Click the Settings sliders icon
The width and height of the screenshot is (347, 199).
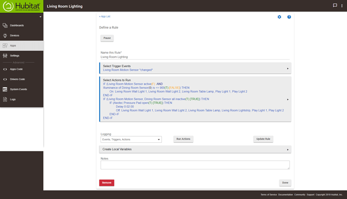point(5,56)
